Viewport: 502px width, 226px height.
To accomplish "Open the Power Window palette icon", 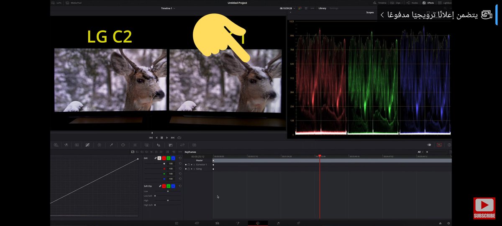I will pos(123,145).
